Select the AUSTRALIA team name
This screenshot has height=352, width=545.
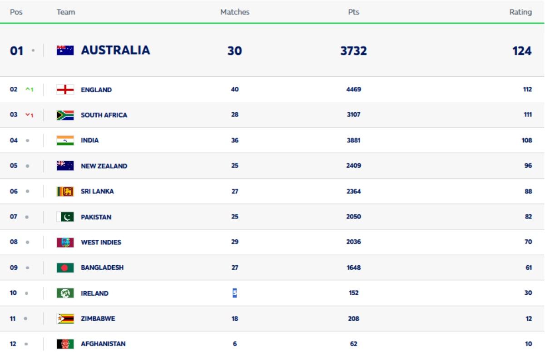tap(115, 51)
